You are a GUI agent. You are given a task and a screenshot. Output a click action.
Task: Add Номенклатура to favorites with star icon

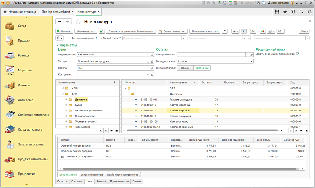point(78,22)
